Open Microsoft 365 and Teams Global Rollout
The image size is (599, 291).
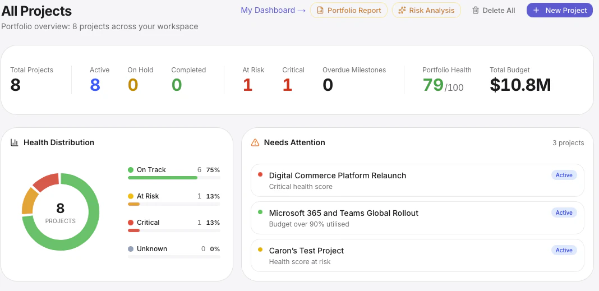point(417,218)
